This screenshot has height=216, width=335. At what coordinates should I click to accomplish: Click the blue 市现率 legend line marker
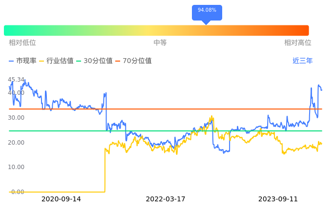click(12, 61)
